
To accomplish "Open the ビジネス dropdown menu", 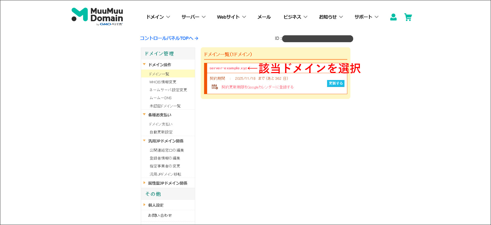I will coord(295,17).
